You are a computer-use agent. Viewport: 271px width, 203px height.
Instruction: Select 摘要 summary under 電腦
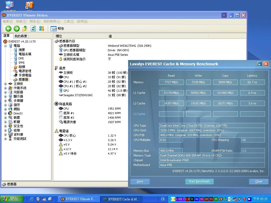click(x=22, y=50)
